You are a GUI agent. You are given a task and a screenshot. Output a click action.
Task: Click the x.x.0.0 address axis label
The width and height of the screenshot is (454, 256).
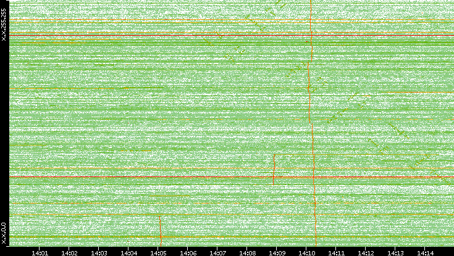coord(4,233)
